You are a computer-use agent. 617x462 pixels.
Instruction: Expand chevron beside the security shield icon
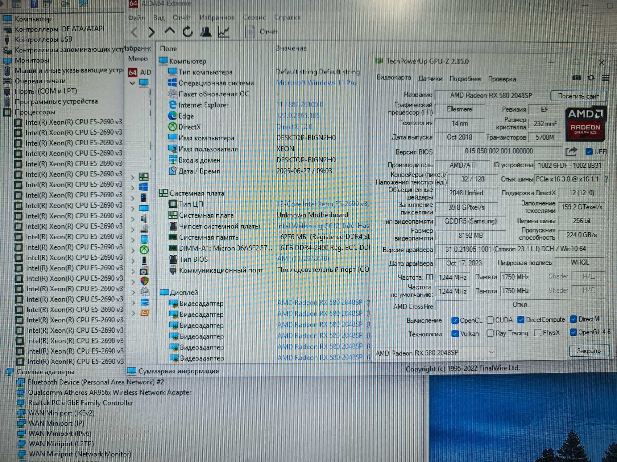click(133, 282)
